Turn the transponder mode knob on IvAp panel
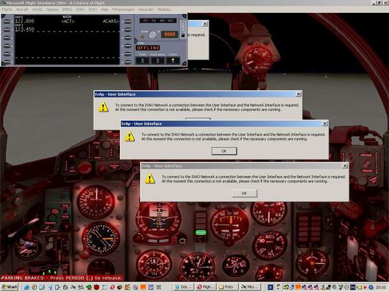The width and height of the screenshot is (389, 292). [152, 34]
